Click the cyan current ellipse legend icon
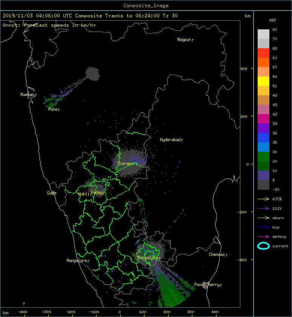The height and width of the screenshot is (317, 292). coord(263,246)
